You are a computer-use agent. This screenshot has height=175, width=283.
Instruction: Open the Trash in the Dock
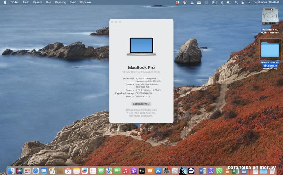(272, 171)
